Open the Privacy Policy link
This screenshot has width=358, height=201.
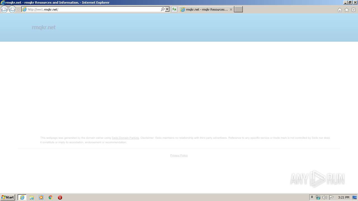(x=179, y=155)
